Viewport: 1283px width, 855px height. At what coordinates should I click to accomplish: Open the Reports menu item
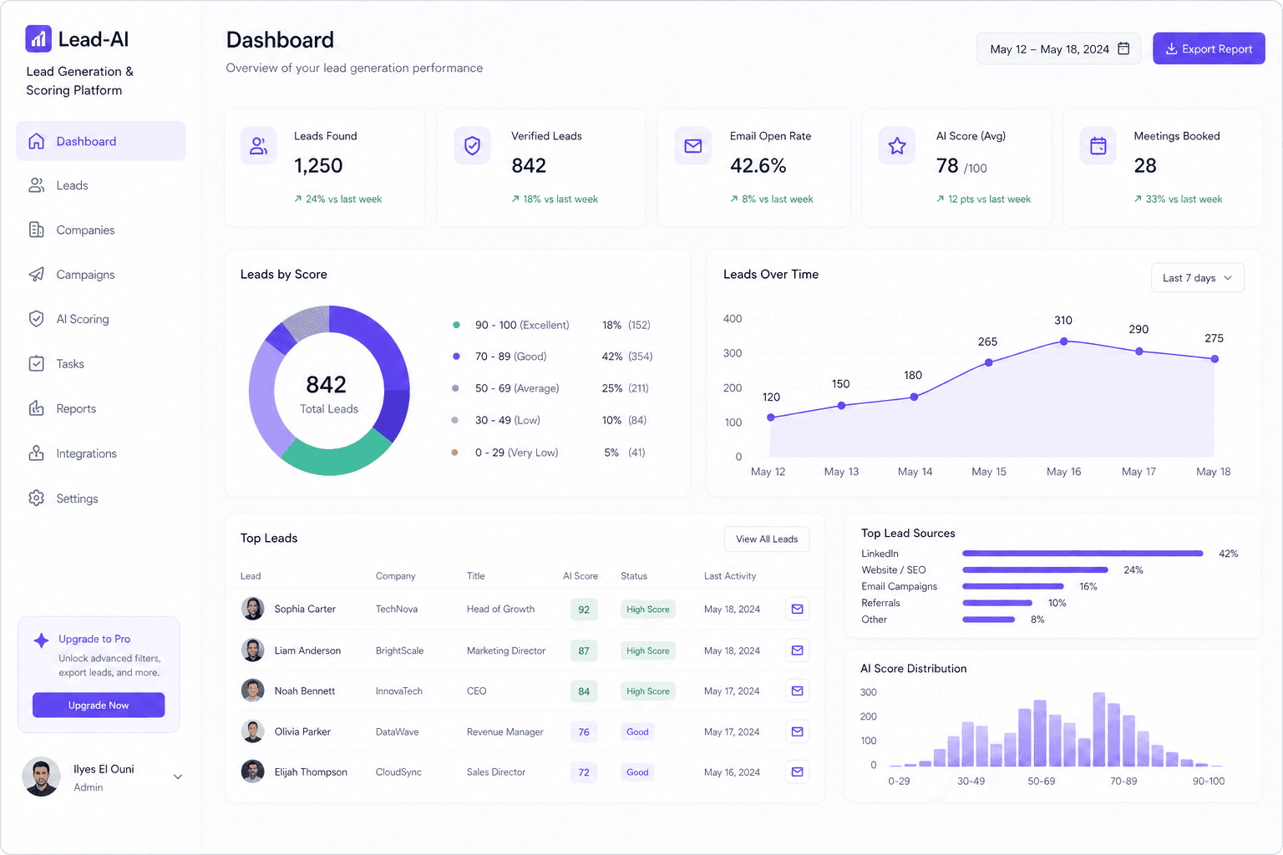click(x=101, y=408)
